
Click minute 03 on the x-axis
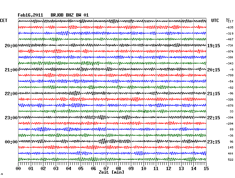56,169
